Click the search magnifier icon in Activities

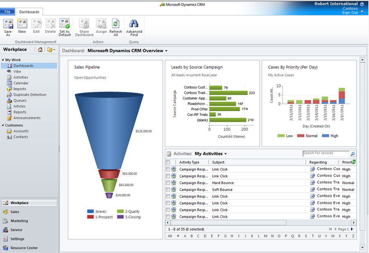click(353, 154)
